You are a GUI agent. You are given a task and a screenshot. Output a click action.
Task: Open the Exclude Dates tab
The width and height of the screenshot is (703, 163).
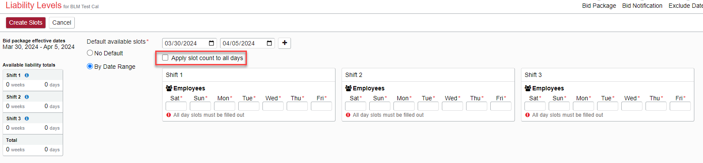pyautogui.click(x=686, y=6)
